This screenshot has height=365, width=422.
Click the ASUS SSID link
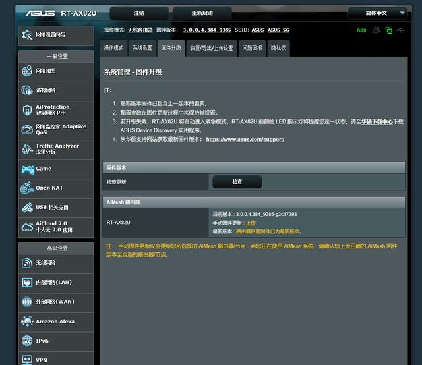[x=258, y=30]
